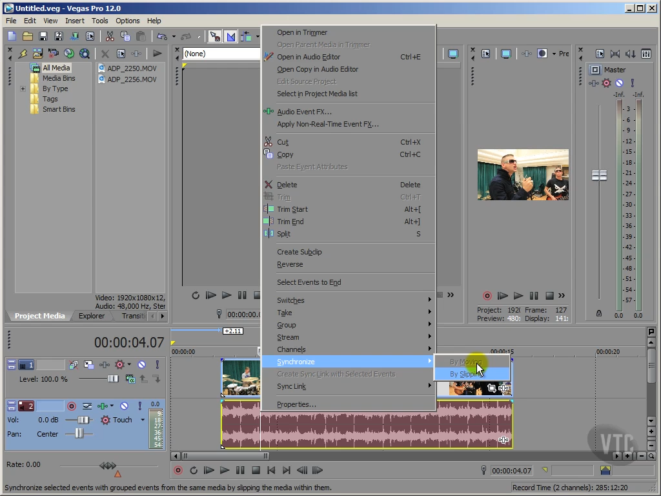Screen dimensions: 661x496
Task: Arm audio track 2 for recording
Action: 72,406
